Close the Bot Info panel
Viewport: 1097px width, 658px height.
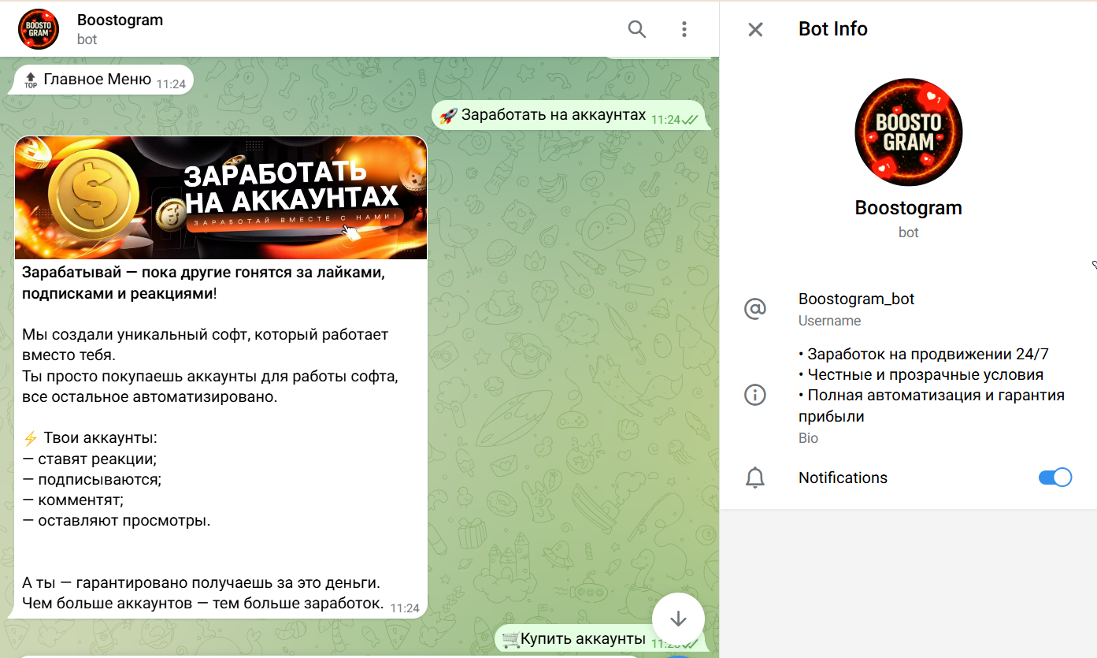pos(754,28)
